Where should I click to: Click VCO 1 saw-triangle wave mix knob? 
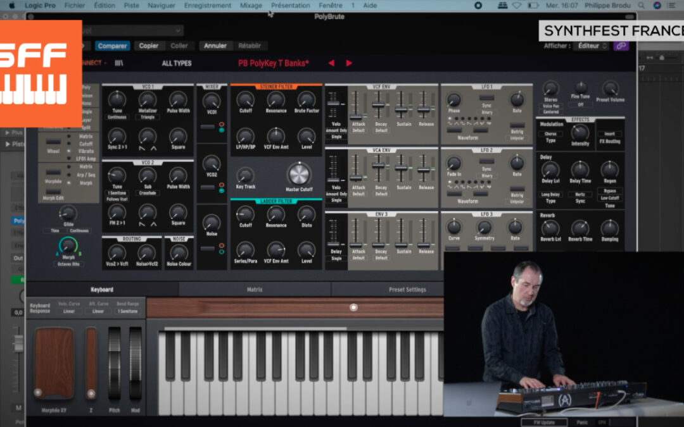click(148, 138)
